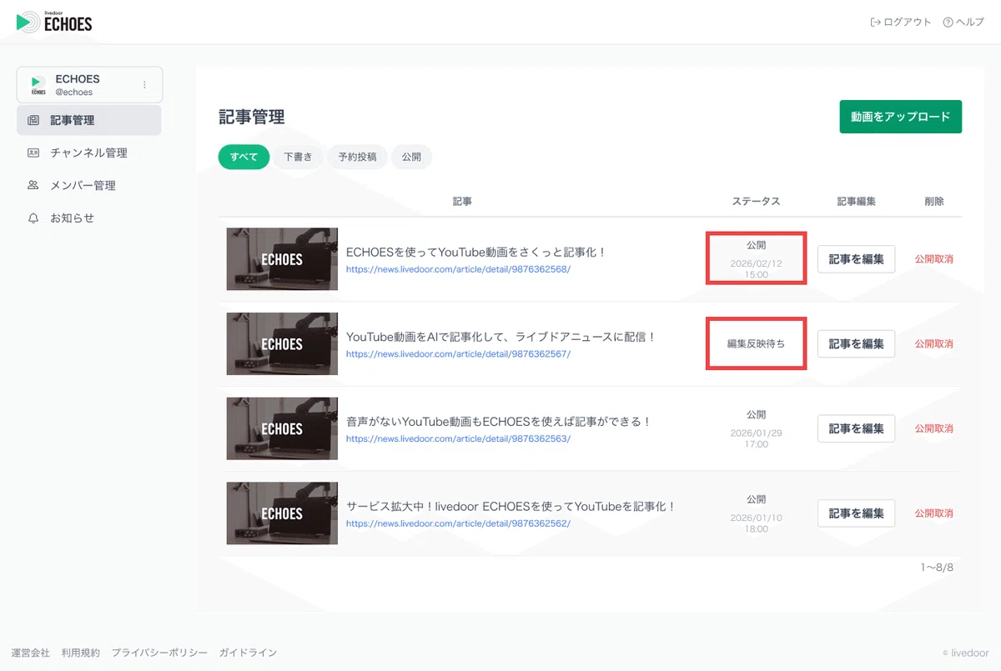Viewport: 1001px width, 671px height.
Task: Open article URL ending 9876362562
Action: tap(458, 523)
